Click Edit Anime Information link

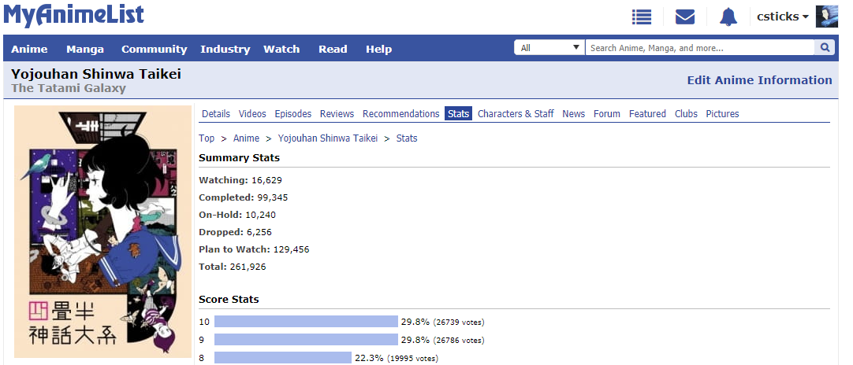759,80
